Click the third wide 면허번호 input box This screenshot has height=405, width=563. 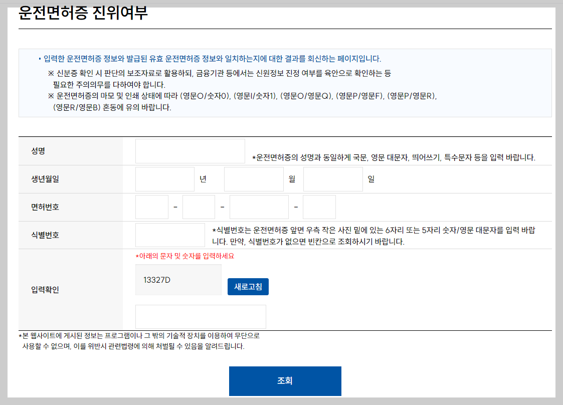(259, 207)
